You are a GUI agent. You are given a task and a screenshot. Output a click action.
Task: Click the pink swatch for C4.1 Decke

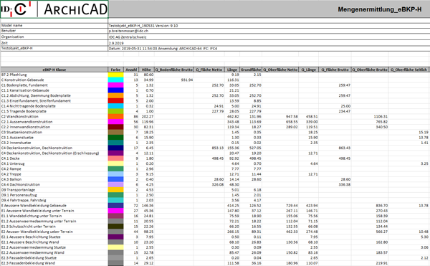click(x=115, y=158)
